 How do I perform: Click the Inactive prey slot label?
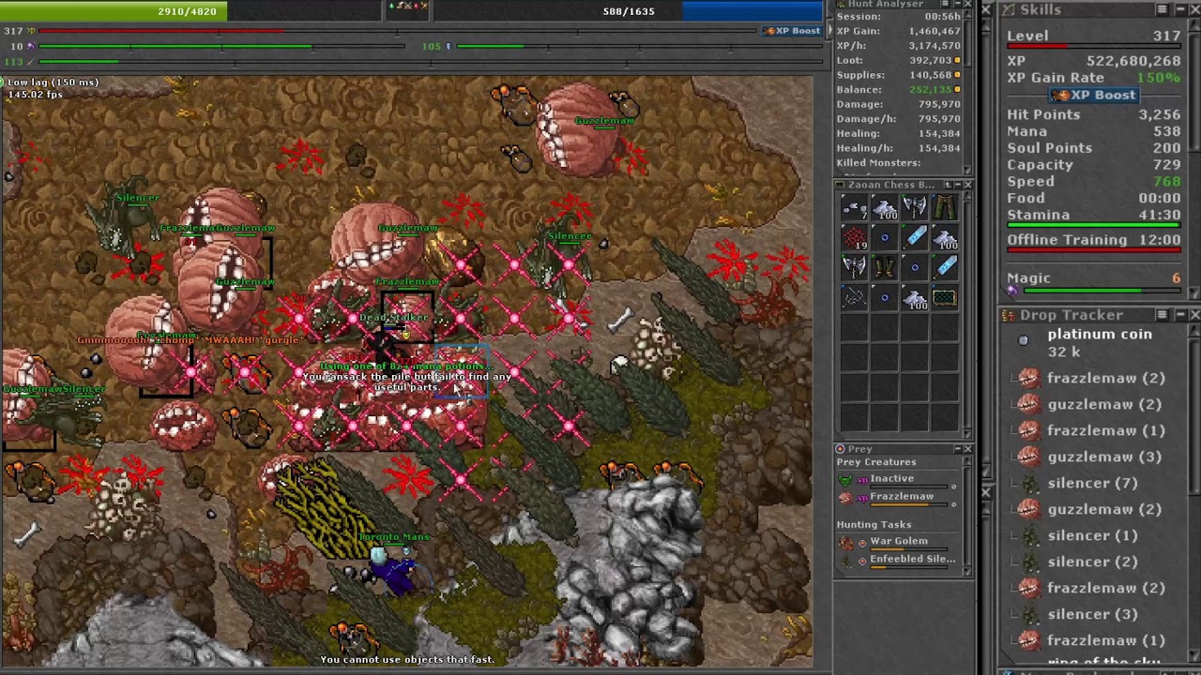[x=891, y=479]
